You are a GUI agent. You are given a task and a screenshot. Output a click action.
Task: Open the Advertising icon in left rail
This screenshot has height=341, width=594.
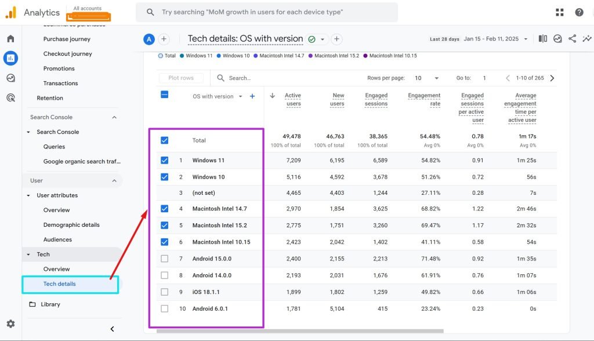click(x=10, y=97)
